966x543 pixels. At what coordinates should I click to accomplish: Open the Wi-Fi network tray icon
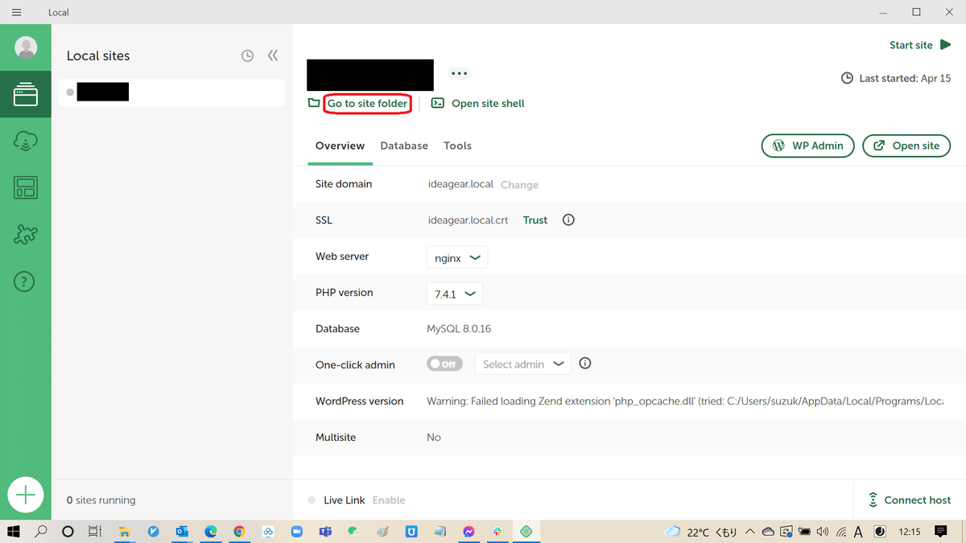pos(840,531)
